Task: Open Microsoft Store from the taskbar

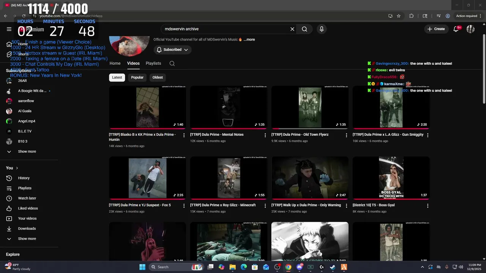Action: (x=255, y=267)
